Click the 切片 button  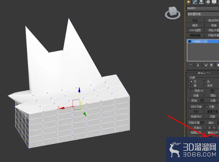[x=196, y=112]
